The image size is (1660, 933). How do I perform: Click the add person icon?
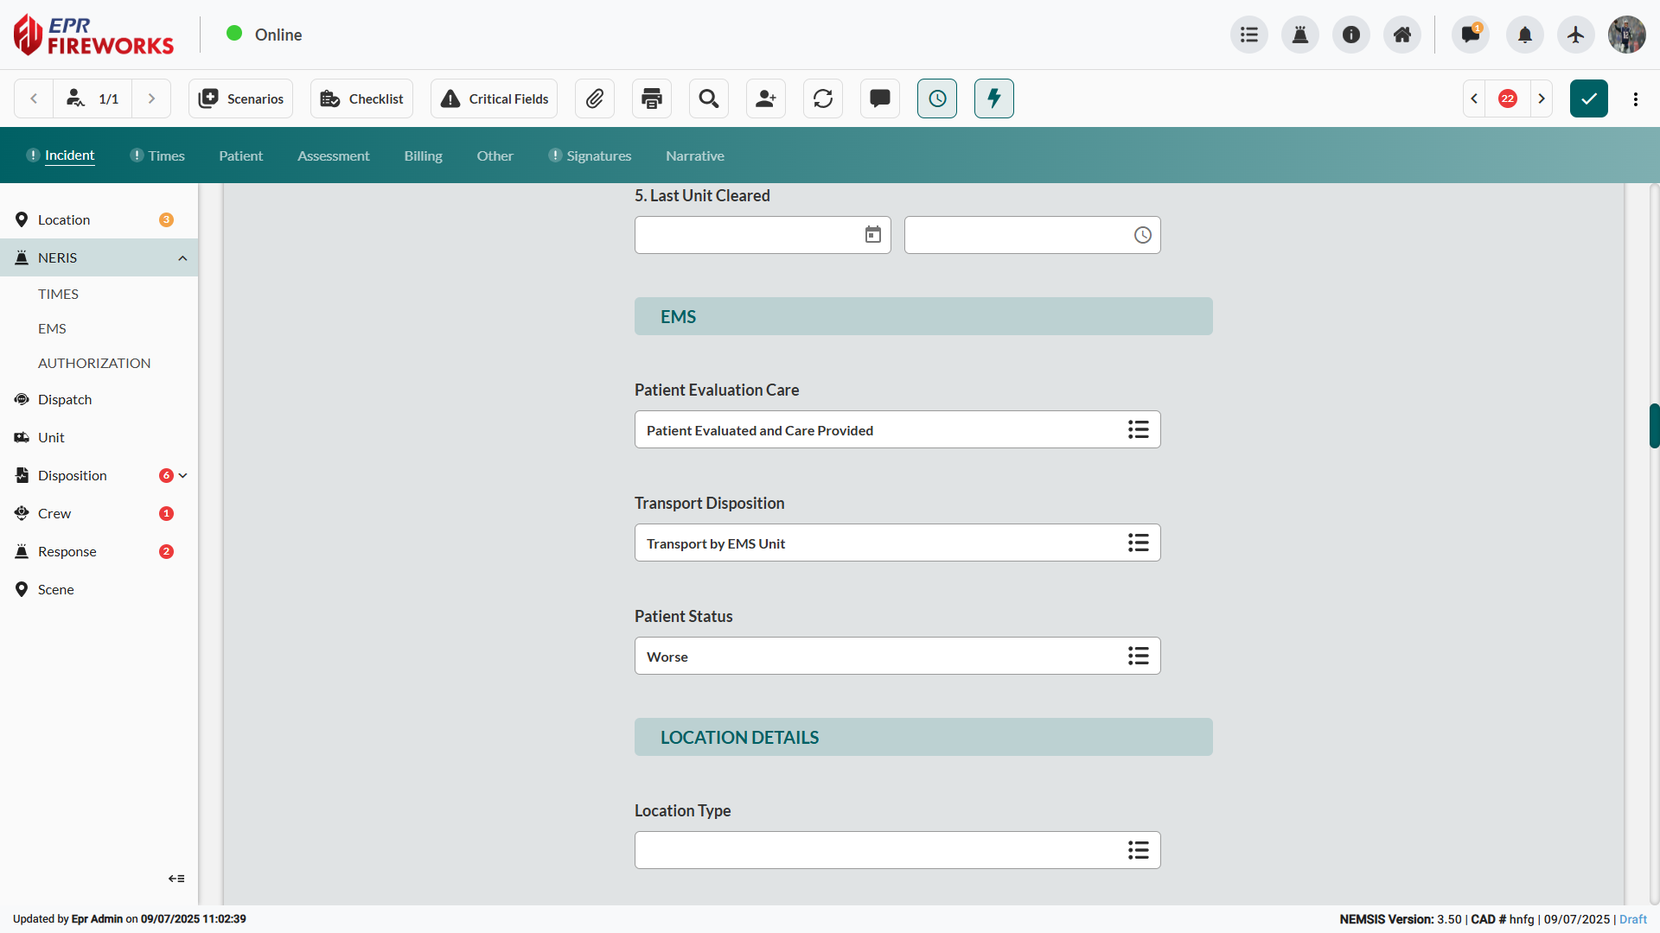[x=766, y=98]
